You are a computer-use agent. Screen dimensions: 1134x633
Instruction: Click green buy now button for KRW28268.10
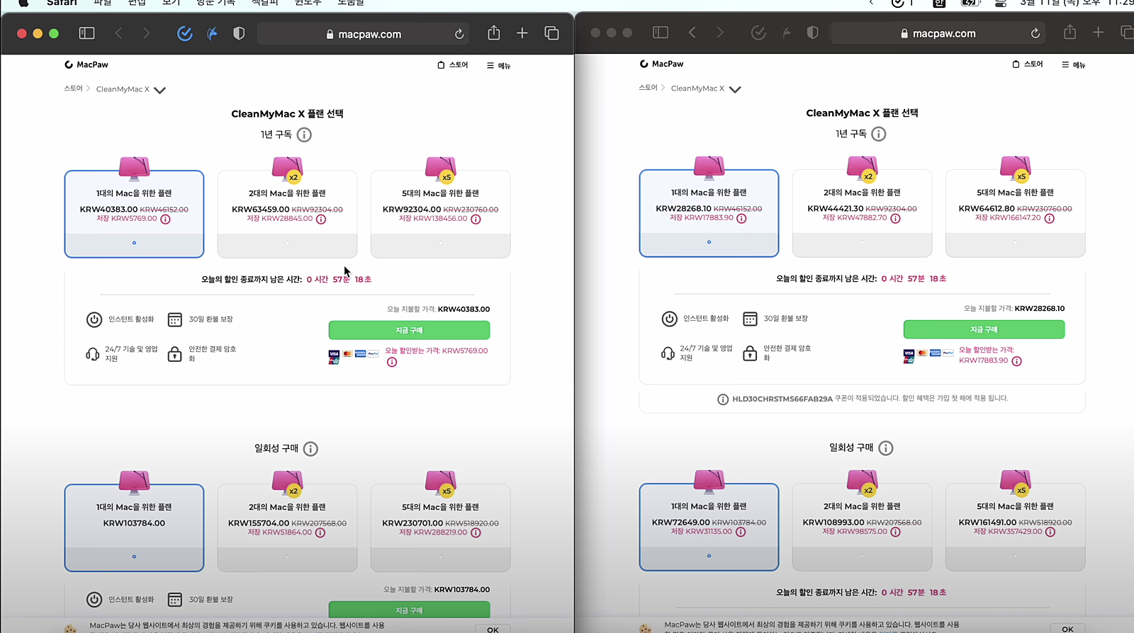point(984,329)
